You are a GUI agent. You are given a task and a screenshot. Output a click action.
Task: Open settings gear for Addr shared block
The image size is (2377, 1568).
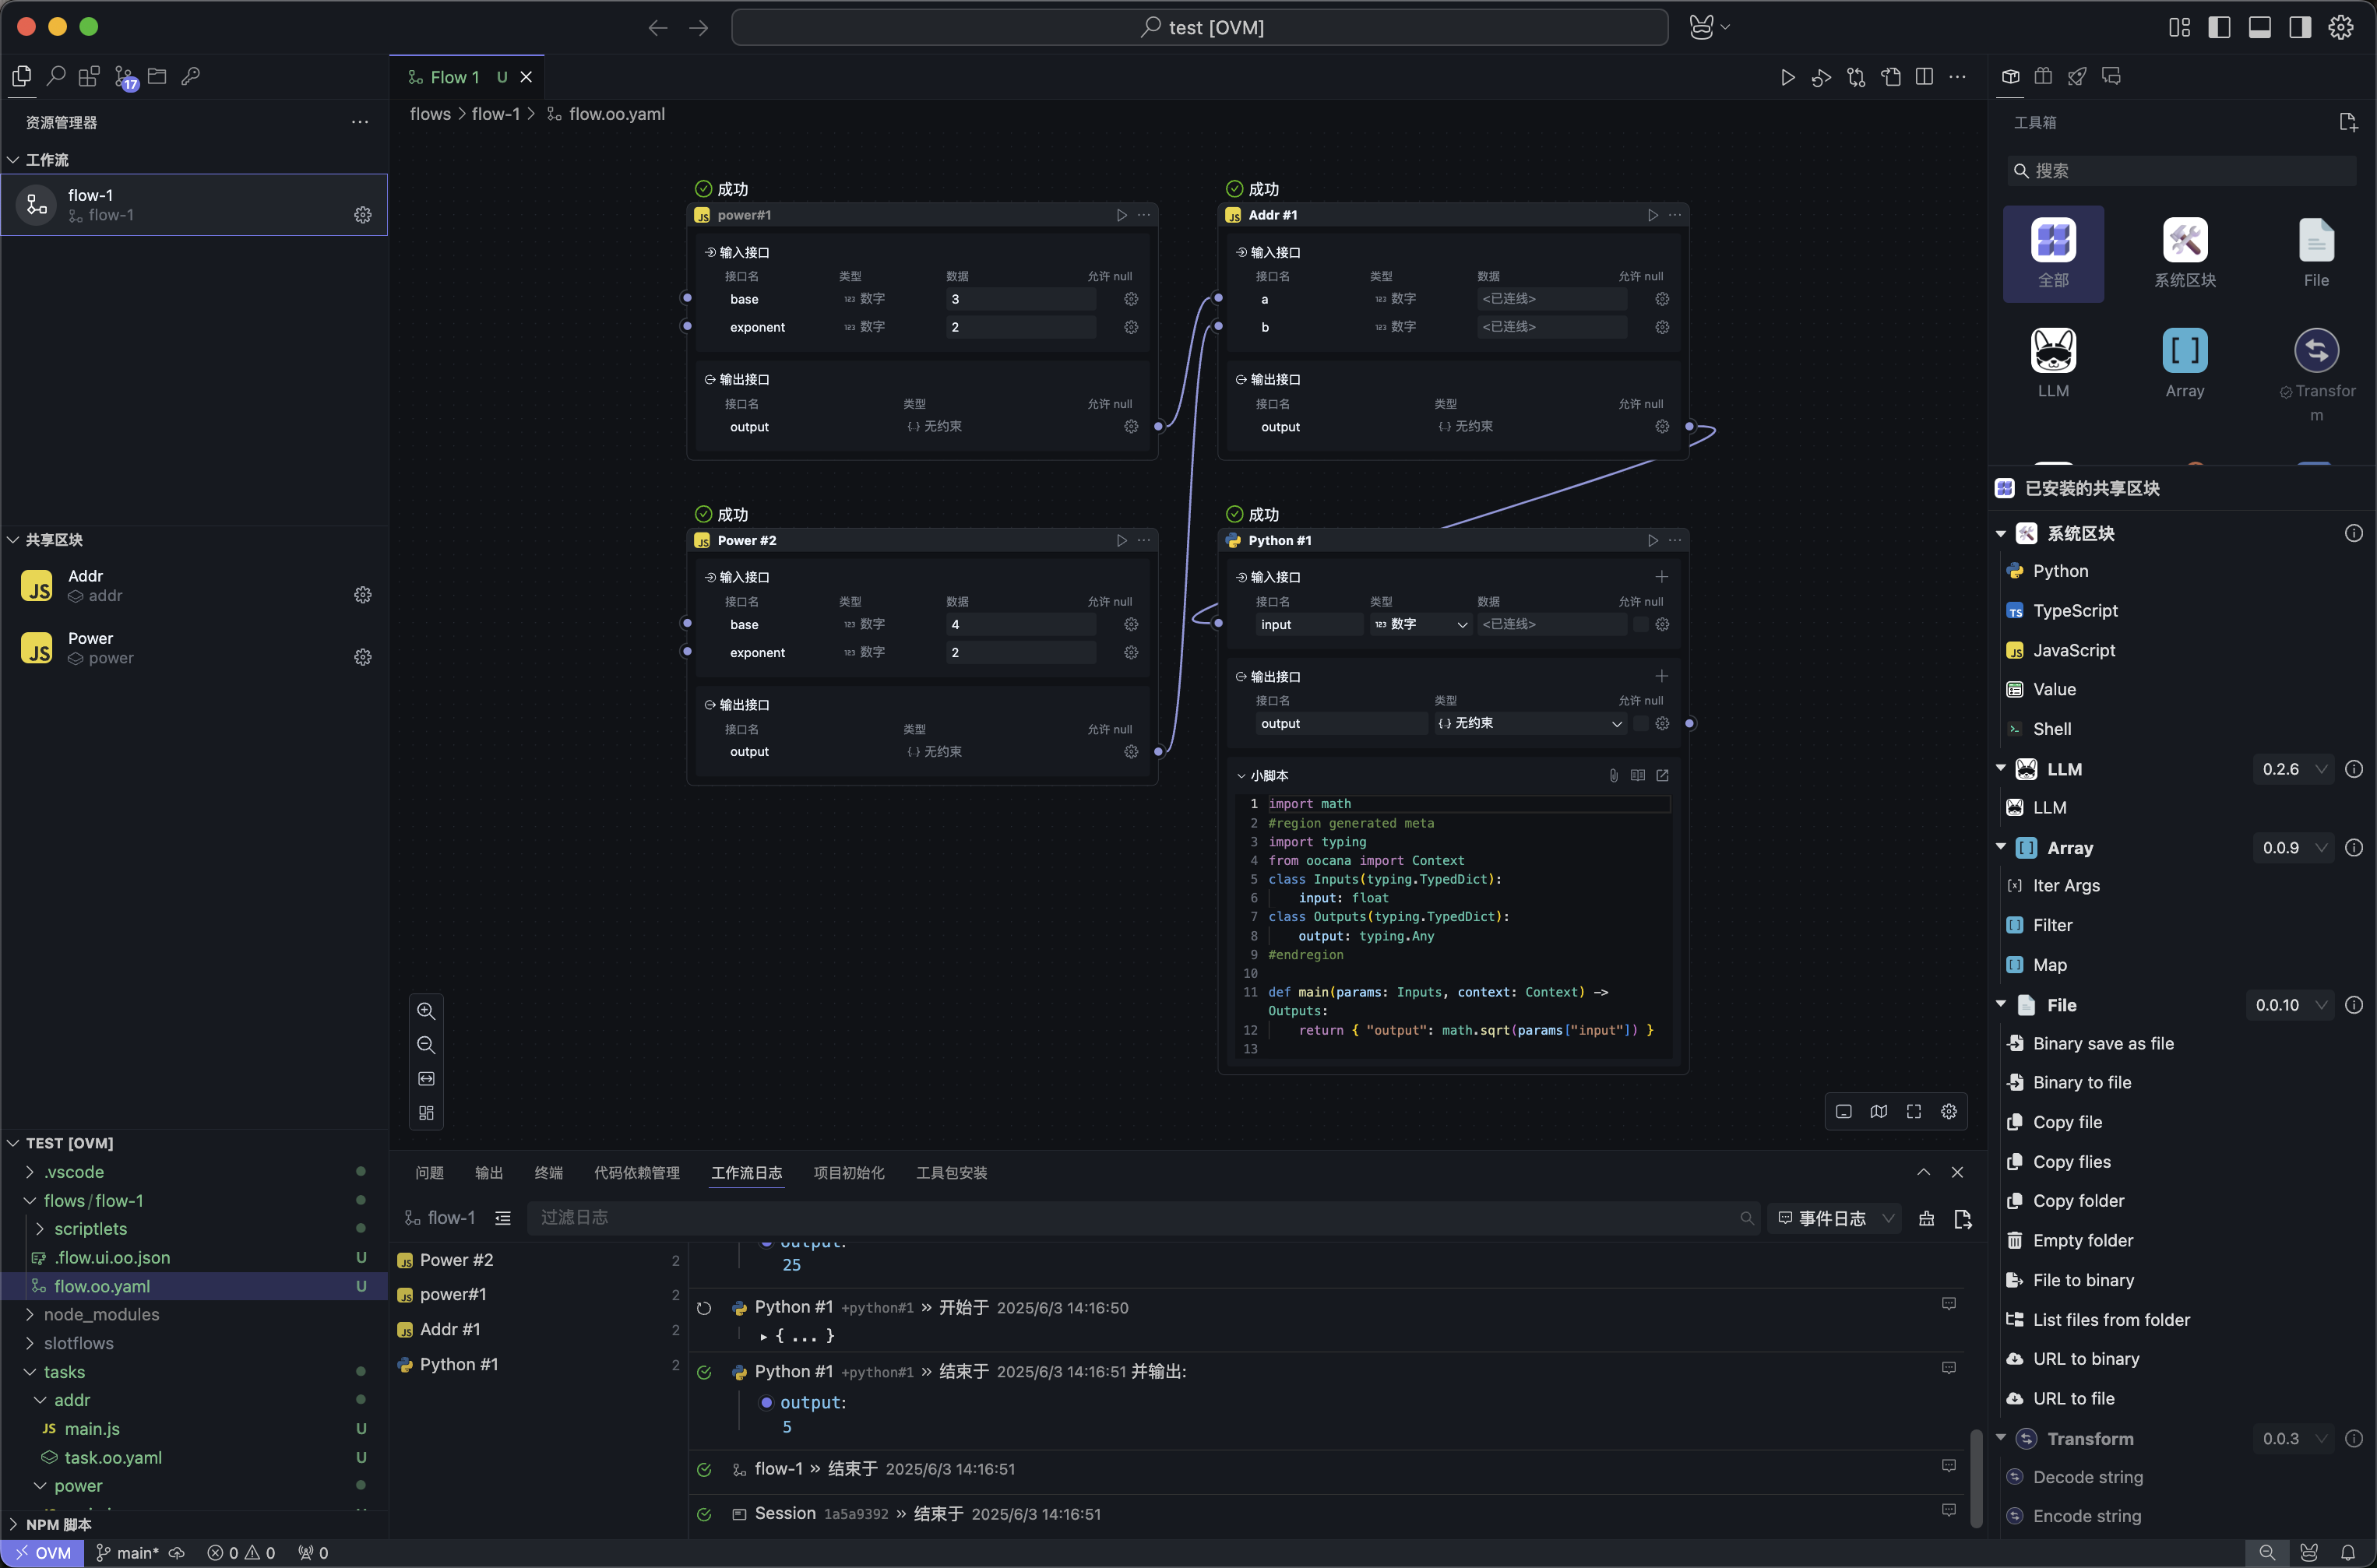362,595
